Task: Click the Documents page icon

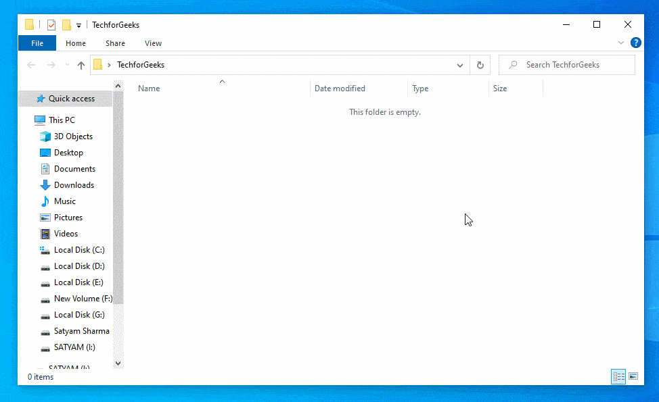Action: coord(45,169)
